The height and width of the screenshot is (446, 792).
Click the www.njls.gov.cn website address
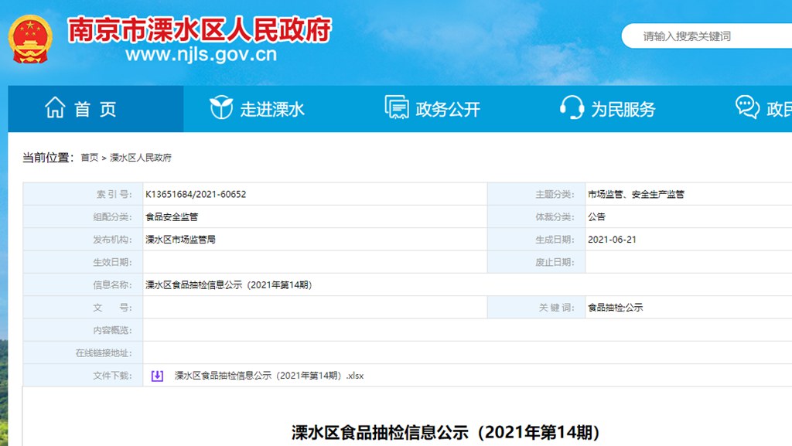click(200, 55)
